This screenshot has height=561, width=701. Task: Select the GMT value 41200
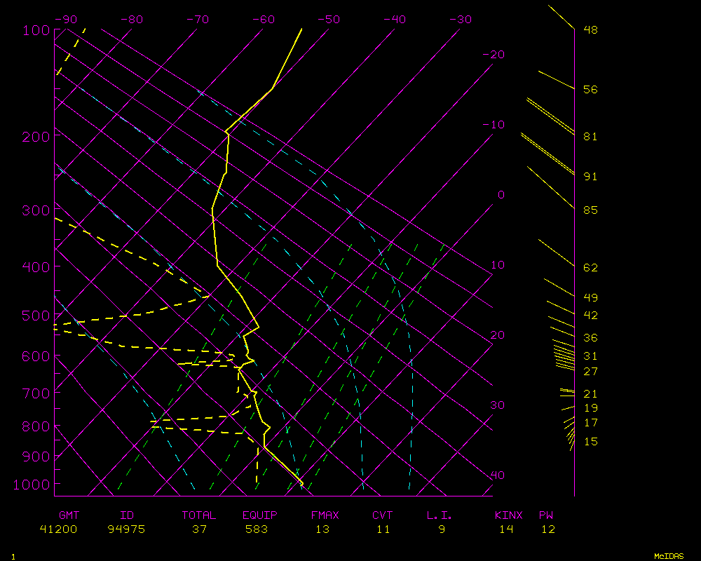58,529
